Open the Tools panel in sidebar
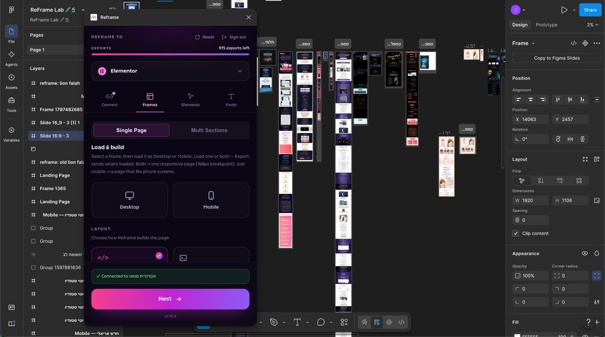 (11, 104)
